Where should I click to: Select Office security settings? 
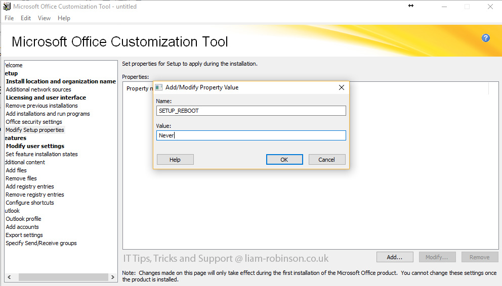click(x=34, y=122)
